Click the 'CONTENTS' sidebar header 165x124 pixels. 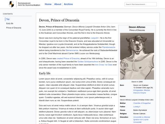[x=8, y=14]
